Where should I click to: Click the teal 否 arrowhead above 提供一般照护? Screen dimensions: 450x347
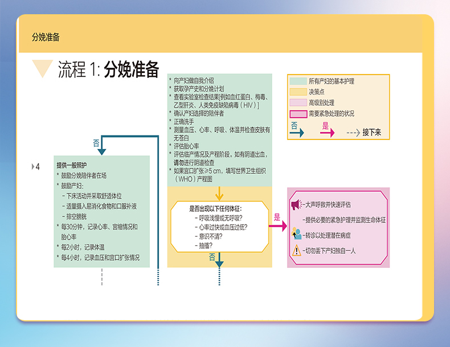click(101, 152)
